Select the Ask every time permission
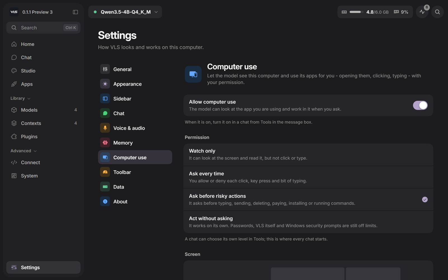Image resolution: width=448 pixels, height=280 pixels. pyautogui.click(x=308, y=177)
